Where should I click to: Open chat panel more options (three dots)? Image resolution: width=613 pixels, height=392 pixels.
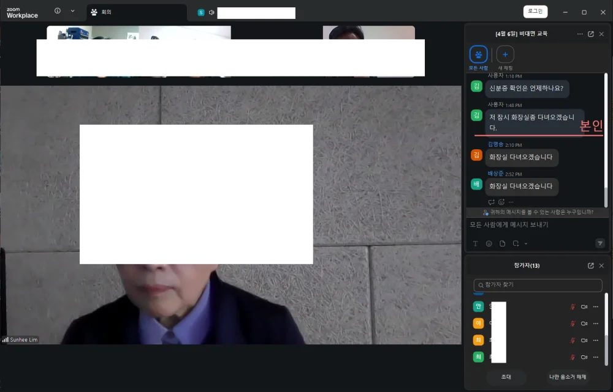[580, 34]
